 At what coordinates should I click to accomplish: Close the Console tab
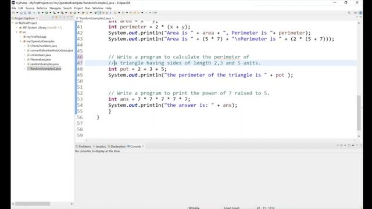pos(143,146)
